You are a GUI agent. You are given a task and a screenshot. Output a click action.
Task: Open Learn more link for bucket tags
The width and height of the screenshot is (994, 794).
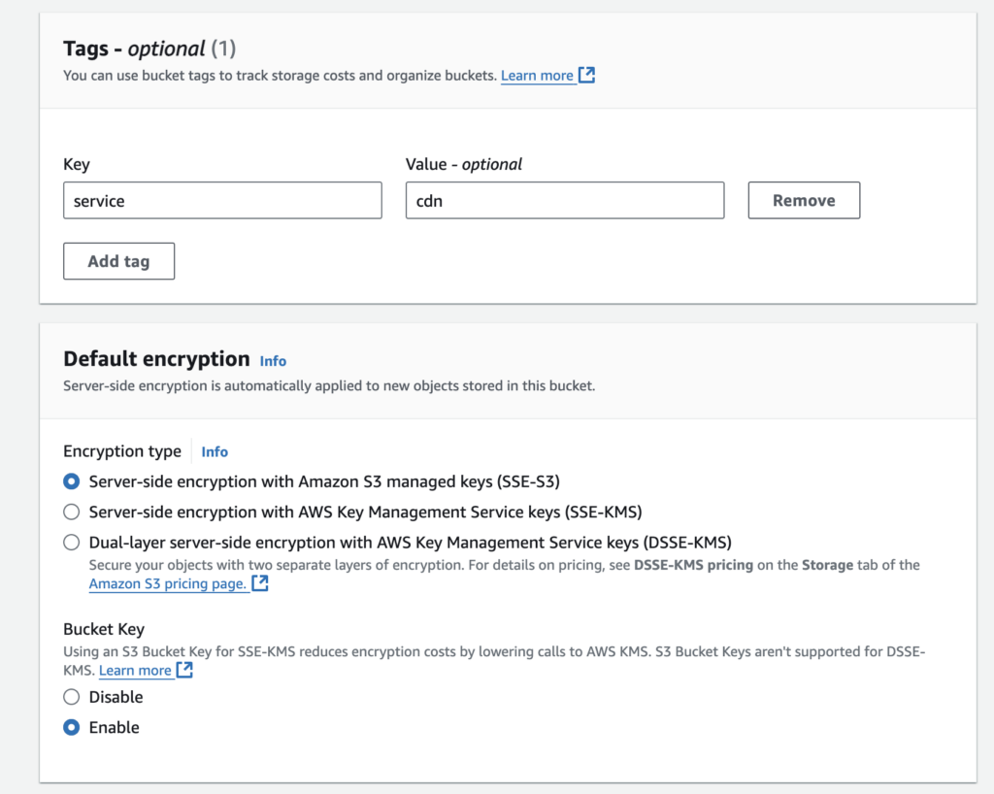537,76
